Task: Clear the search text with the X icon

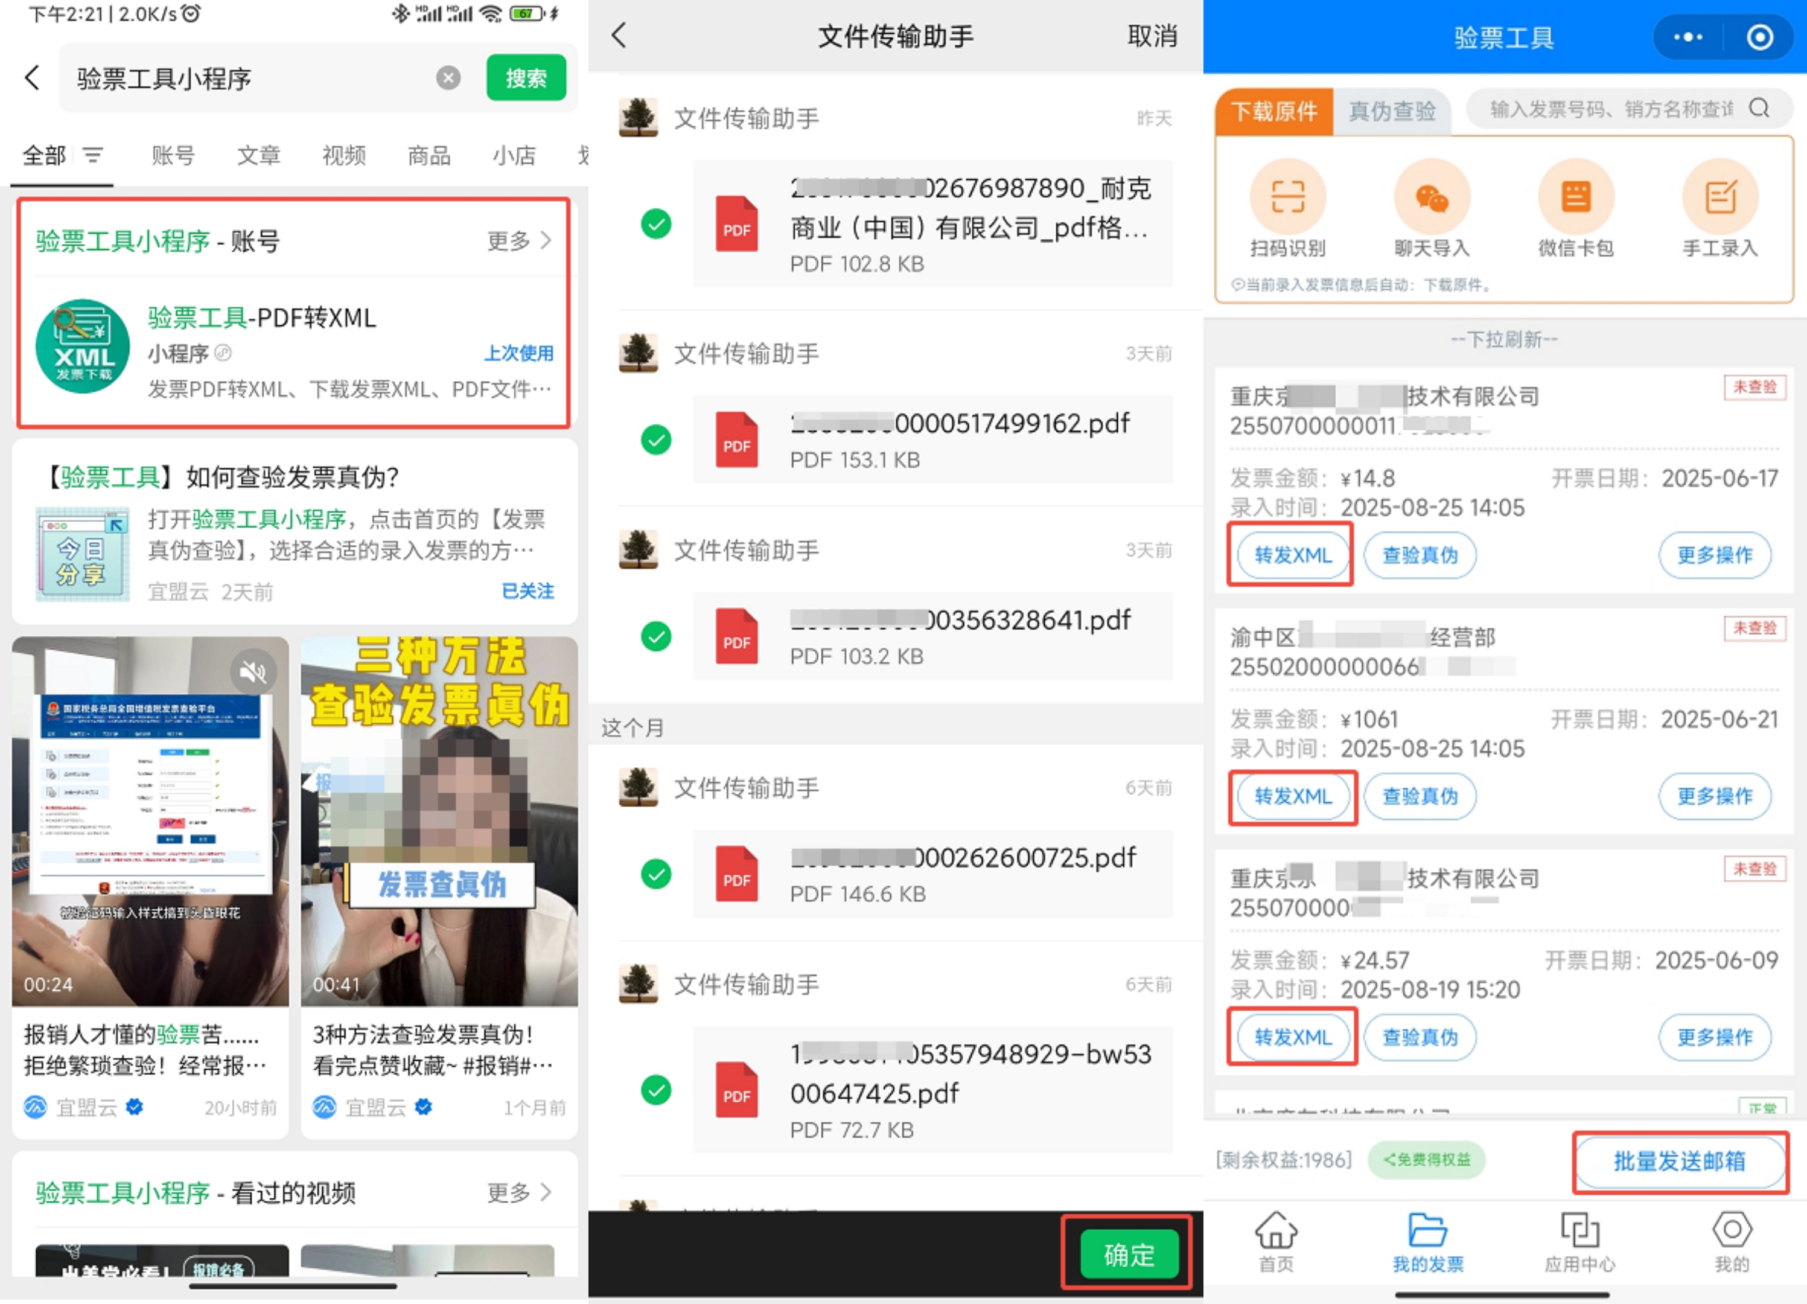Action: coord(448,78)
